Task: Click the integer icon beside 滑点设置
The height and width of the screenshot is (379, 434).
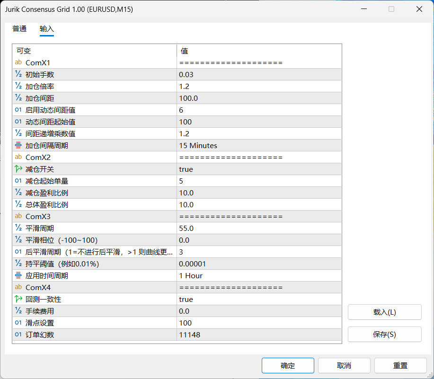Action: point(18,323)
